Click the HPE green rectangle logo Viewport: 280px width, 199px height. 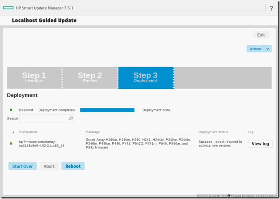[8, 8]
